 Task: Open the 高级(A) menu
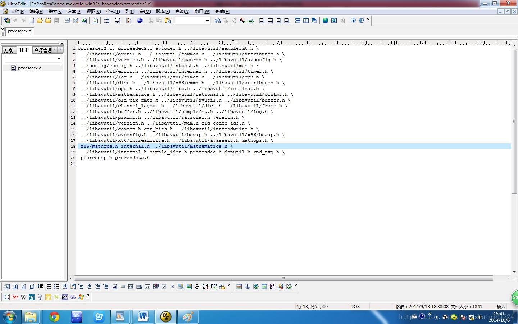[182, 12]
